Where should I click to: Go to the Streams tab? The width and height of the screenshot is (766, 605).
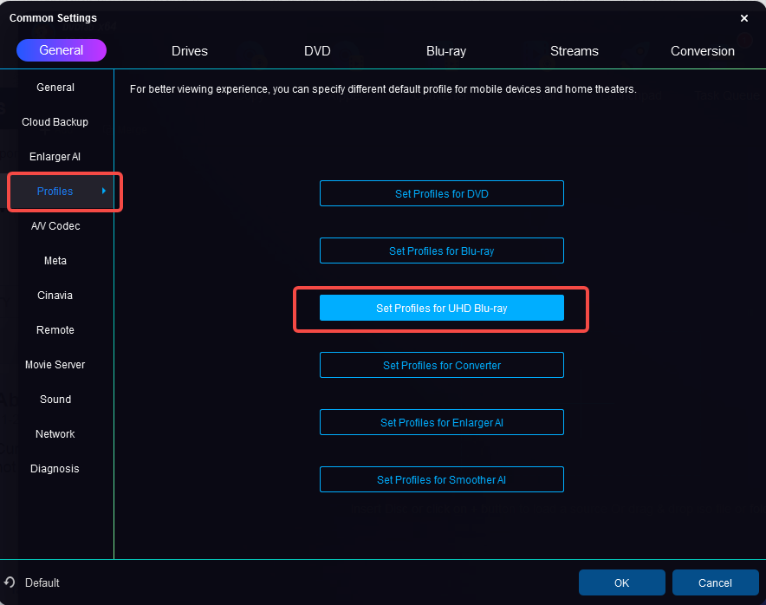[x=574, y=51]
